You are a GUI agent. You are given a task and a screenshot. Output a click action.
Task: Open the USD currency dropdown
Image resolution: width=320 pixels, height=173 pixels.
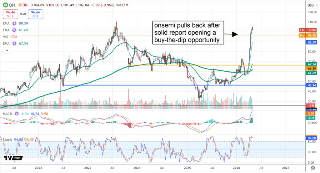click(x=312, y=5)
